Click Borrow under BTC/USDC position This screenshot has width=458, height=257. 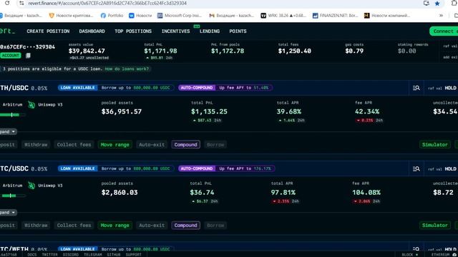coord(215,226)
